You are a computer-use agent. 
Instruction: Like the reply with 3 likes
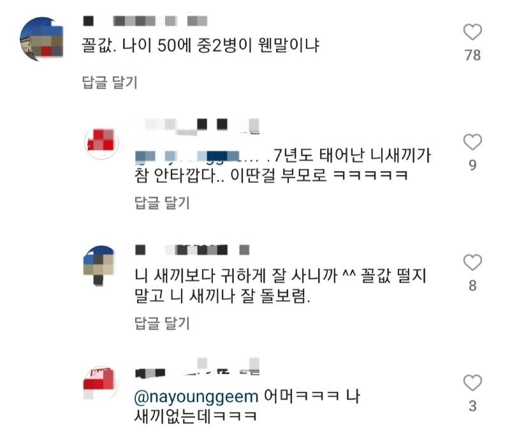pyautogui.click(x=472, y=383)
